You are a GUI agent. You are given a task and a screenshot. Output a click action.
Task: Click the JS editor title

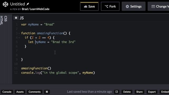(22, 18)
